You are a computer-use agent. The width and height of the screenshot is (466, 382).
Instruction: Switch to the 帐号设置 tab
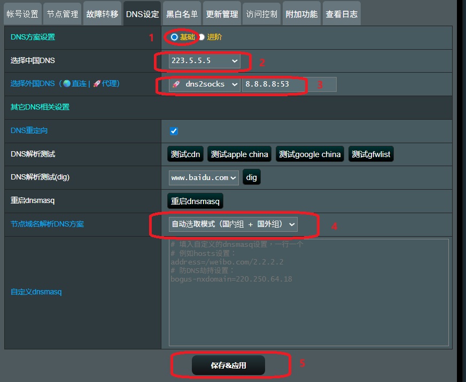(22, 14)
